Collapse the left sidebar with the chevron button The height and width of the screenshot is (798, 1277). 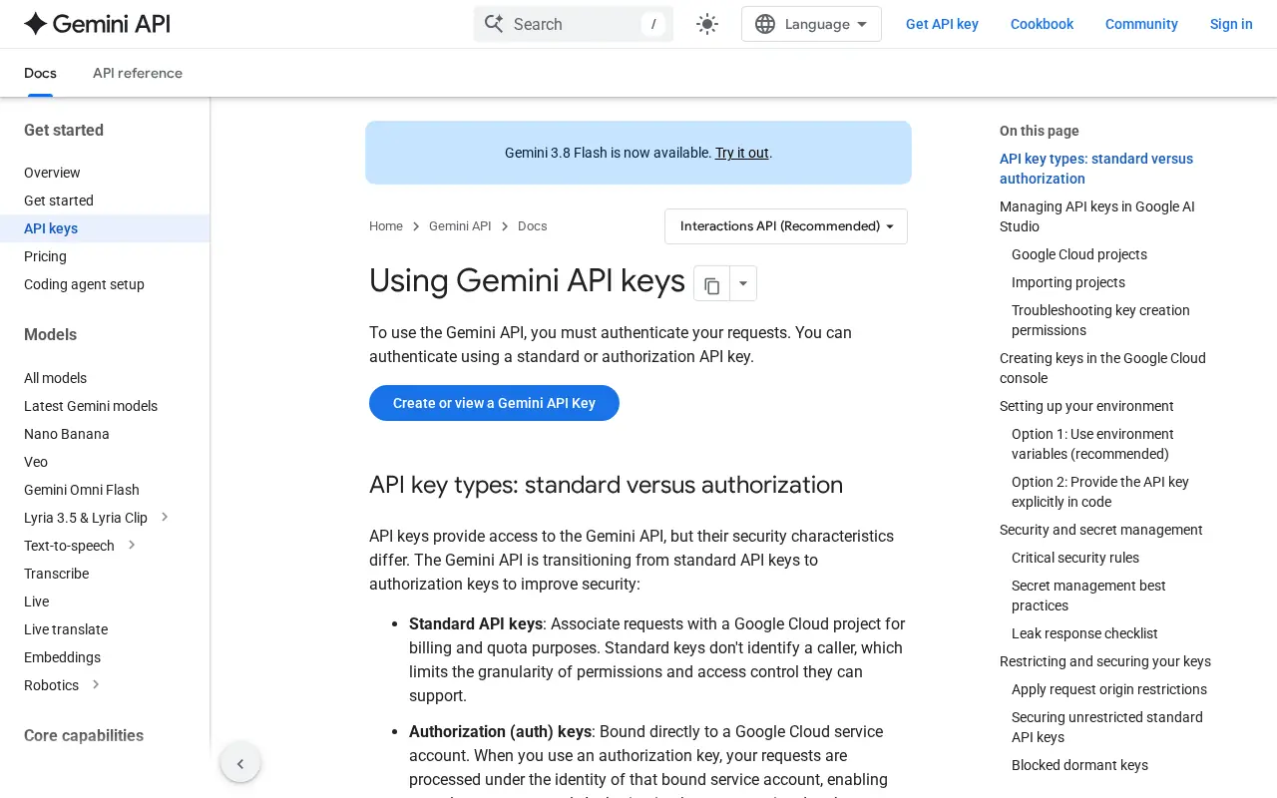tap(240, 764)
